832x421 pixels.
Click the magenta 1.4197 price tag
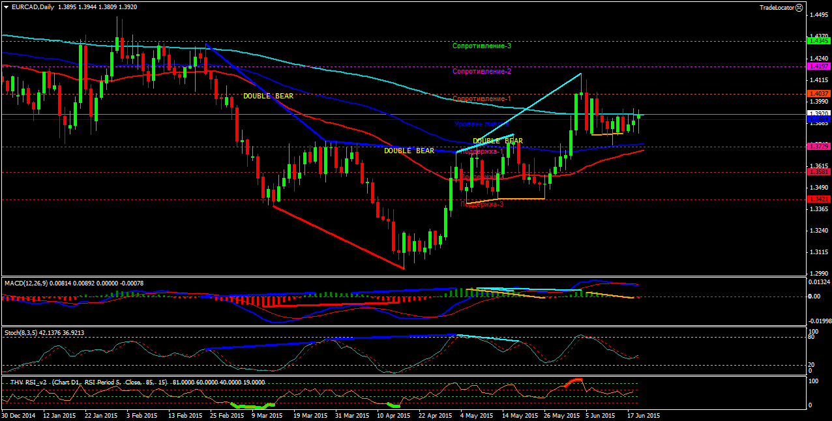818,66
